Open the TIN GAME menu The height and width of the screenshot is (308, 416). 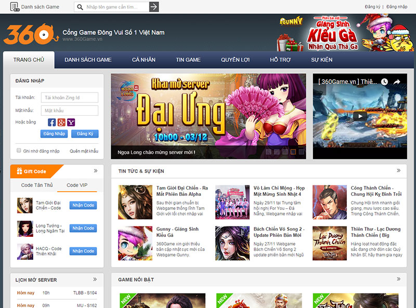click(188, 60)
